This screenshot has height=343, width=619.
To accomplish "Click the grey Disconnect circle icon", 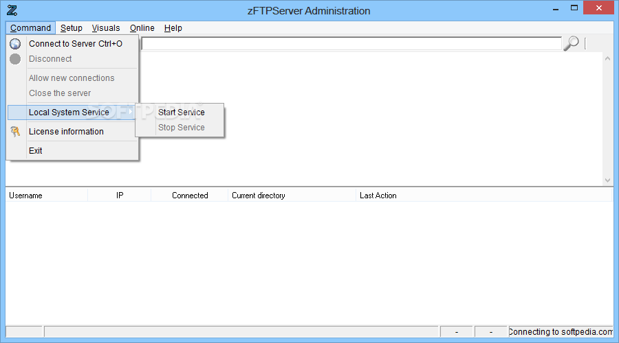I will coord(15,59).
